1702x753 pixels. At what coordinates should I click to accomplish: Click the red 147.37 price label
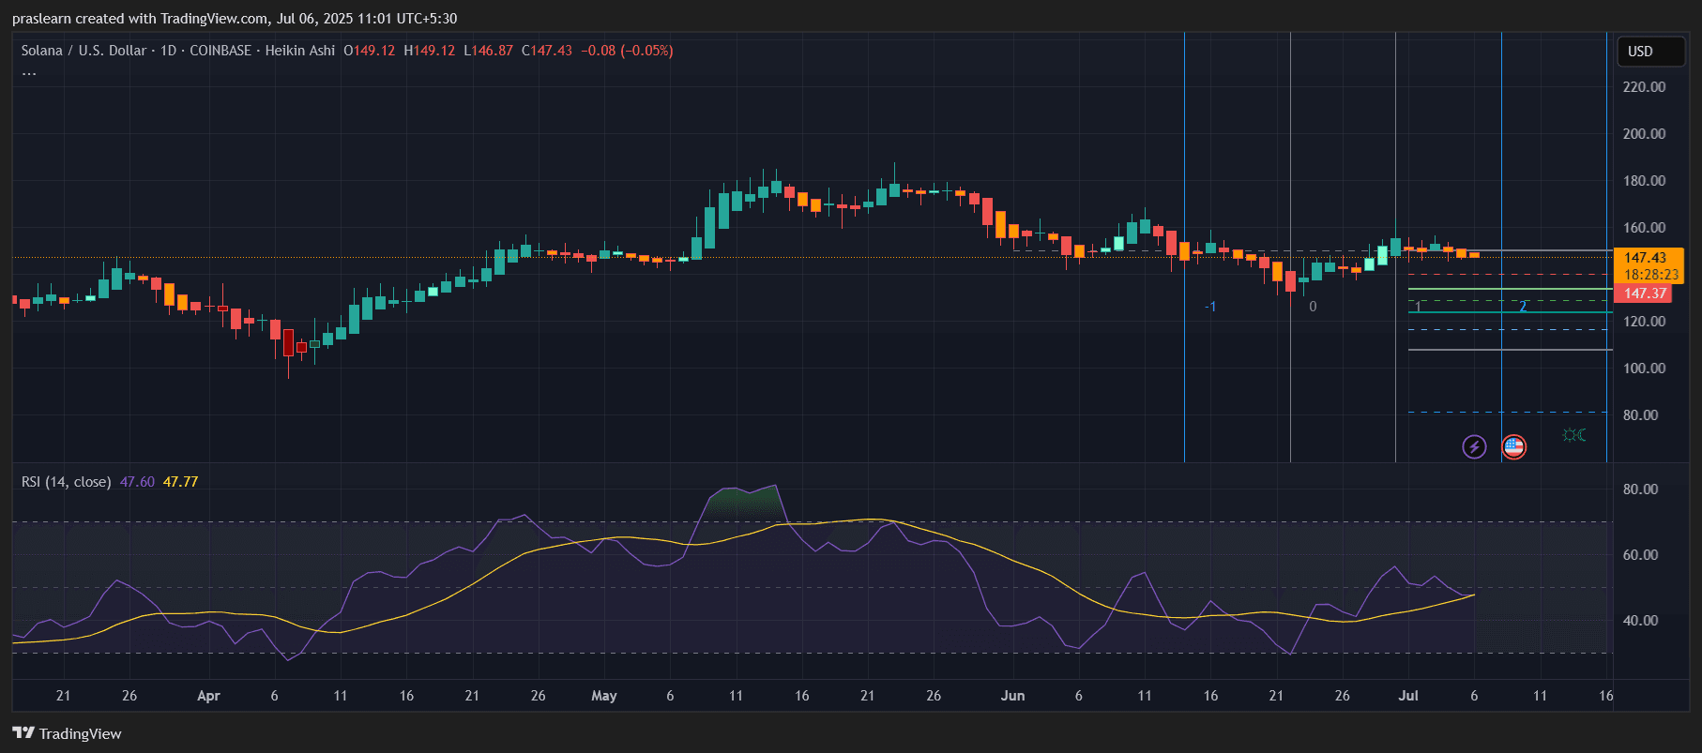(1646, 294)
